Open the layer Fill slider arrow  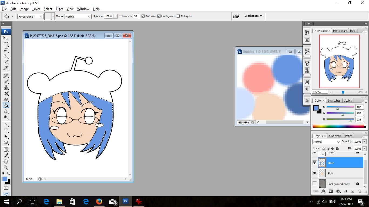364,149
